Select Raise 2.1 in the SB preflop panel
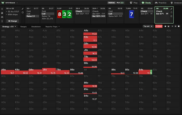This screenshot has width=182, height=115. [32, 16]
